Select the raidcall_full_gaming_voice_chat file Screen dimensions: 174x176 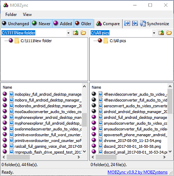(48, 147)
